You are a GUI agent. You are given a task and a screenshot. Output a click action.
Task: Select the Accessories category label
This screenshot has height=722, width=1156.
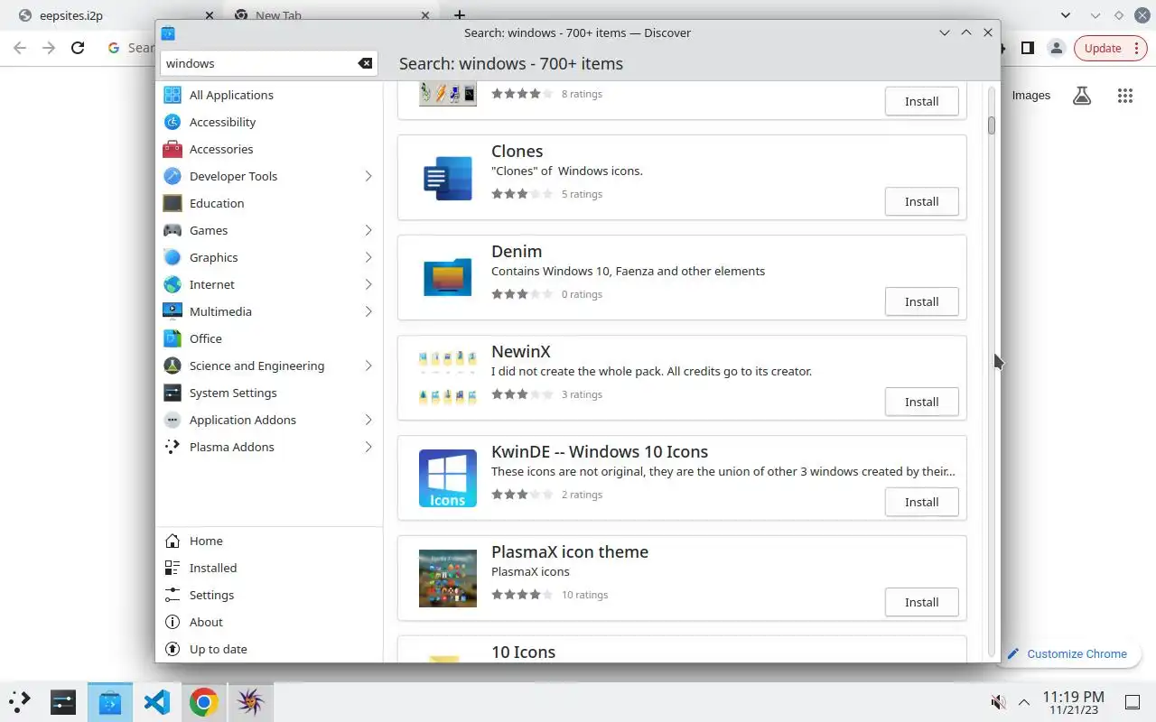tap(221, 149)
